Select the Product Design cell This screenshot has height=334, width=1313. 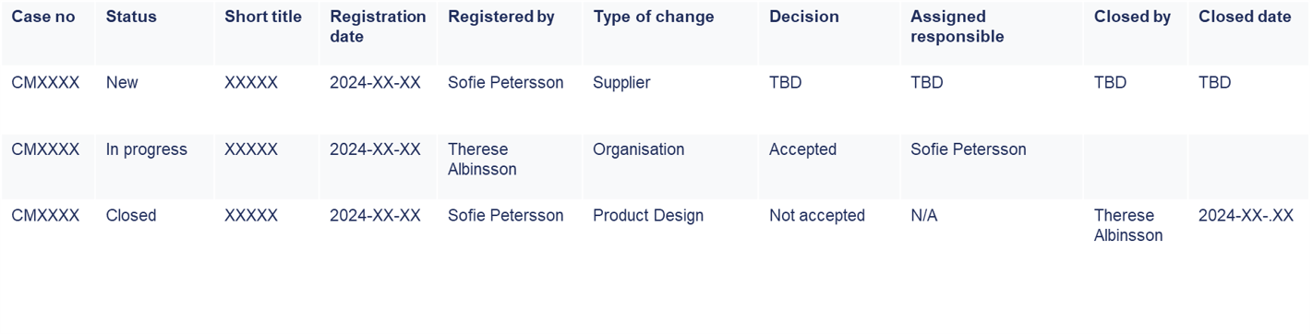pyautogui.click(x=648, y=216)
